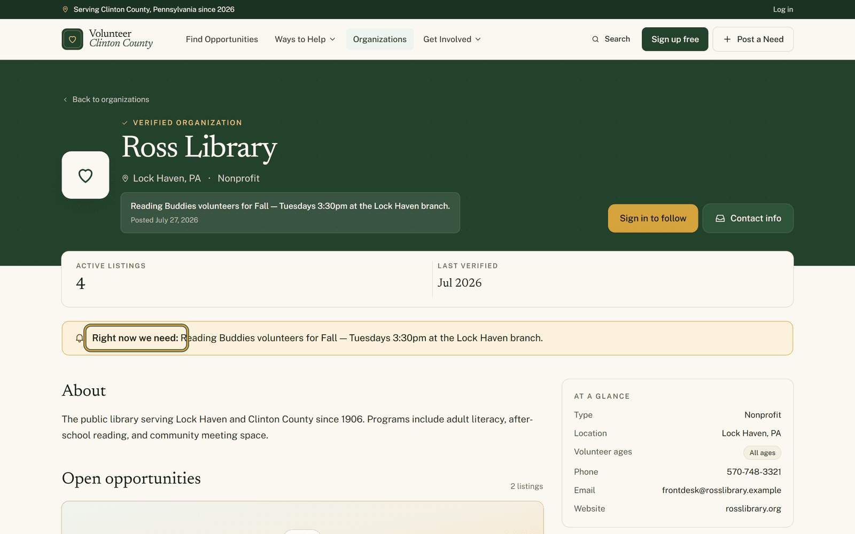Click the Type value Nonprofit in At a Glance
The height and width of the screenshot is (534, 855).
pos(763,415)
